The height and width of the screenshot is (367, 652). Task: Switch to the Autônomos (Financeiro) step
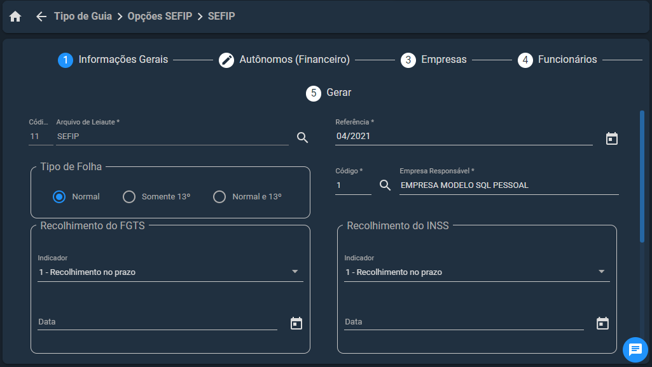pyautogui.click(x=295, y=60)
